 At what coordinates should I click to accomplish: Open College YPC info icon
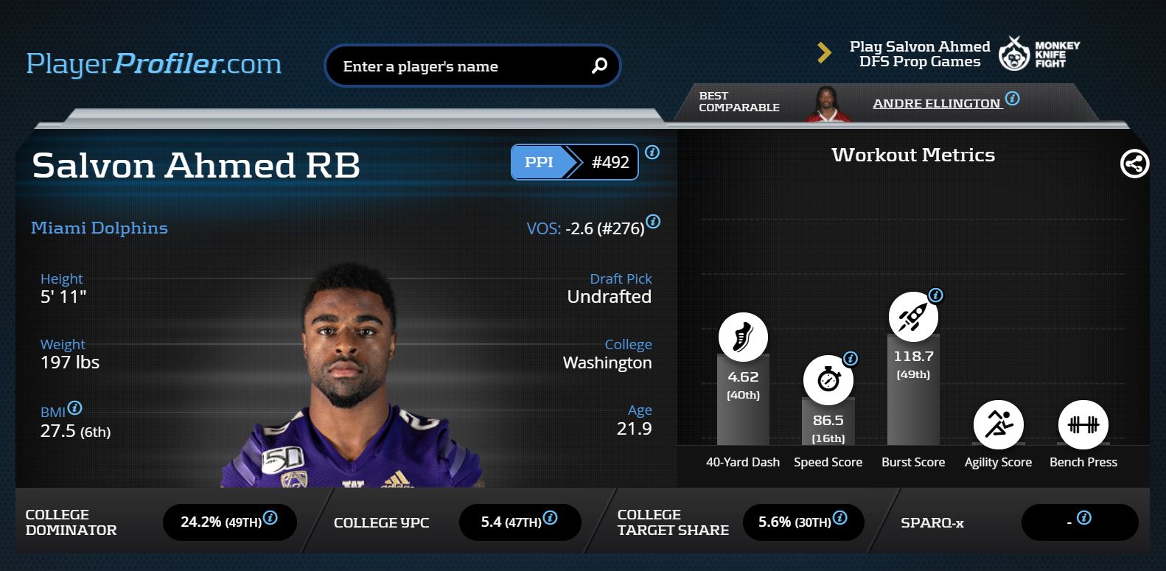pos(550,517)
